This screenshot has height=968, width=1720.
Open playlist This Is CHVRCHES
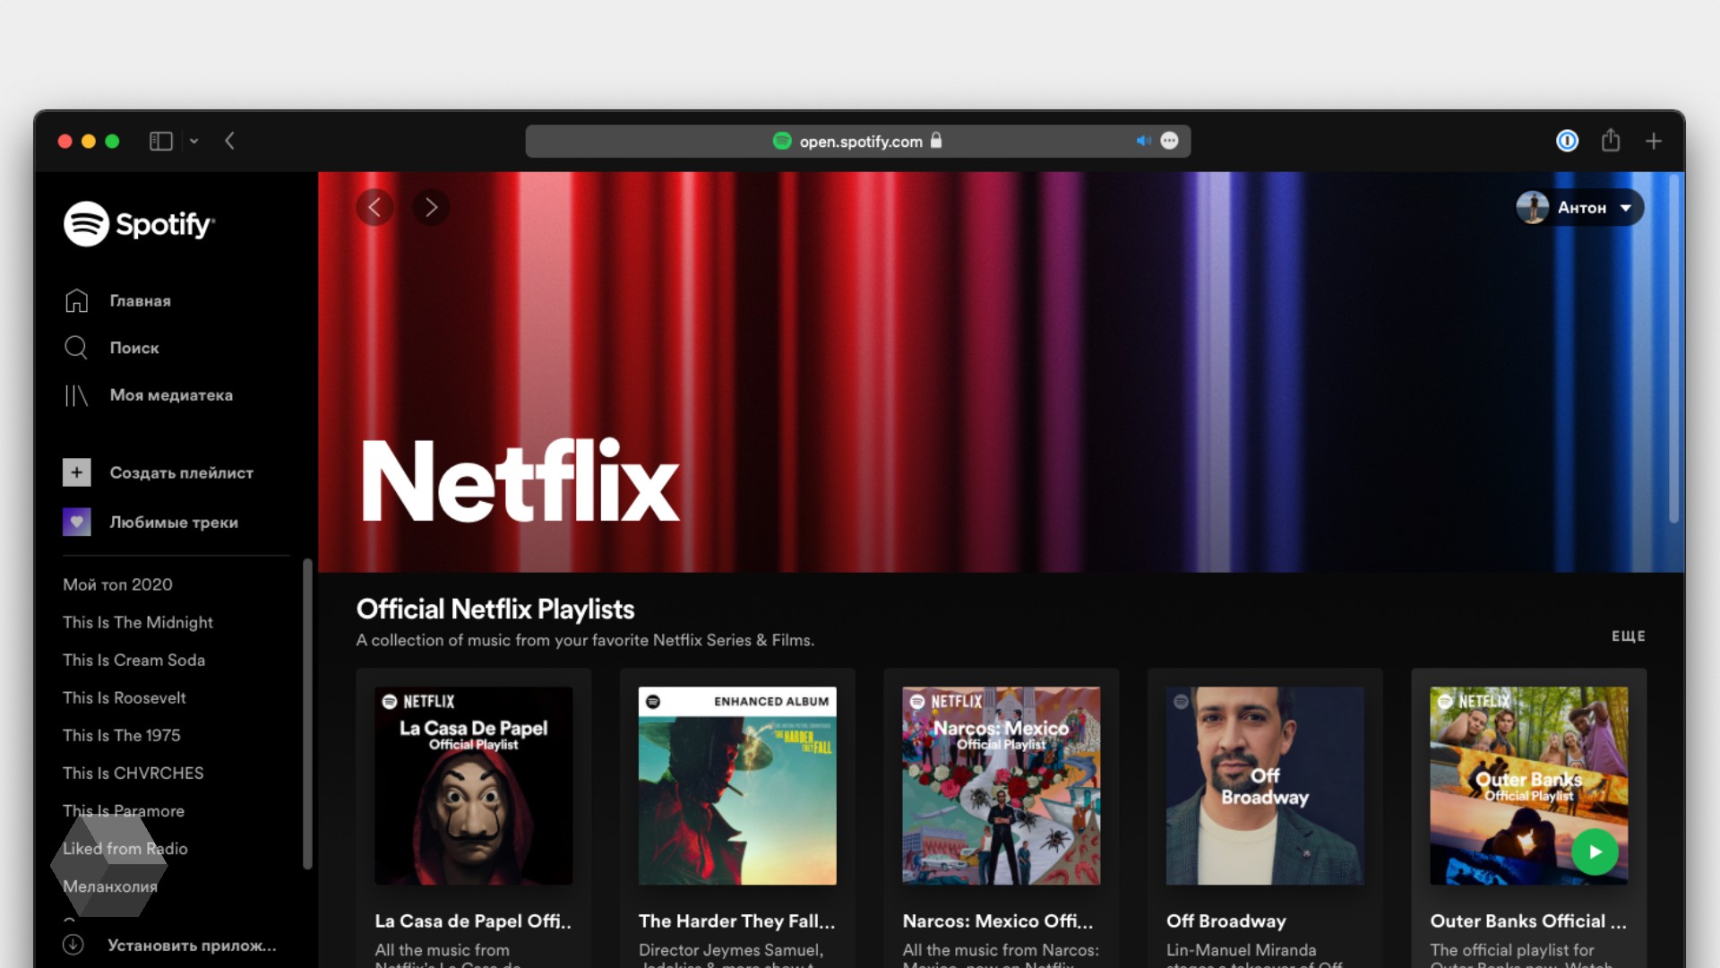[x=133, y=773]
